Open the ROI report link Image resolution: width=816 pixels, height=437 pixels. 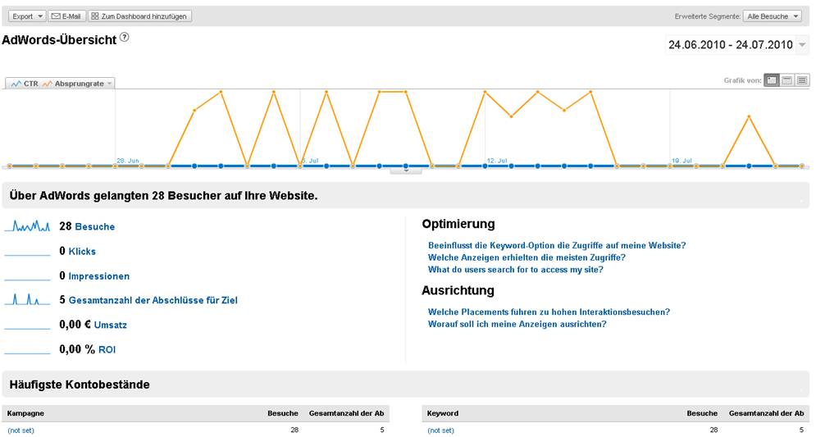pos(107,349)
